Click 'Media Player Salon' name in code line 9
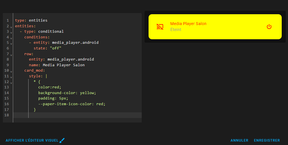The image size is (288, 145). click(x=64, y=65)
